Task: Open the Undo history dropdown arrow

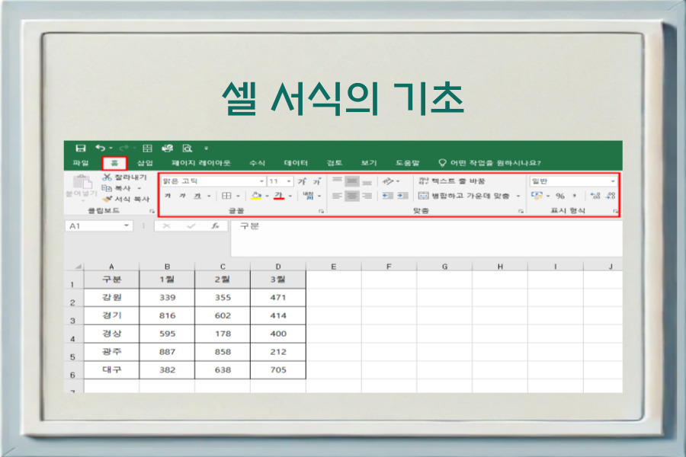Action: point(111,149)
